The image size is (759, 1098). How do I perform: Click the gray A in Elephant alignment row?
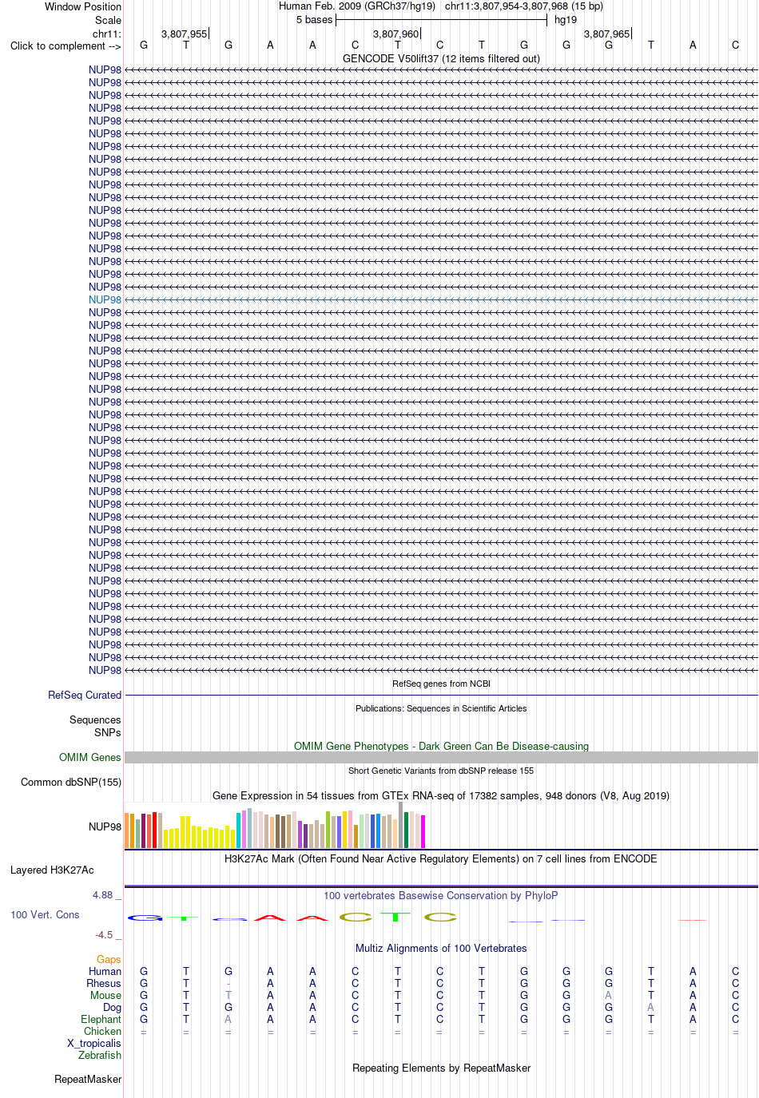tap(228, 1020)
